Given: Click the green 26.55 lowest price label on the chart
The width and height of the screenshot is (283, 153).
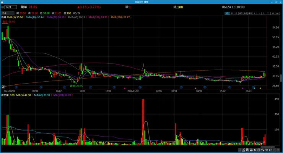Looking at the screenshot, I should coord(76,86).
